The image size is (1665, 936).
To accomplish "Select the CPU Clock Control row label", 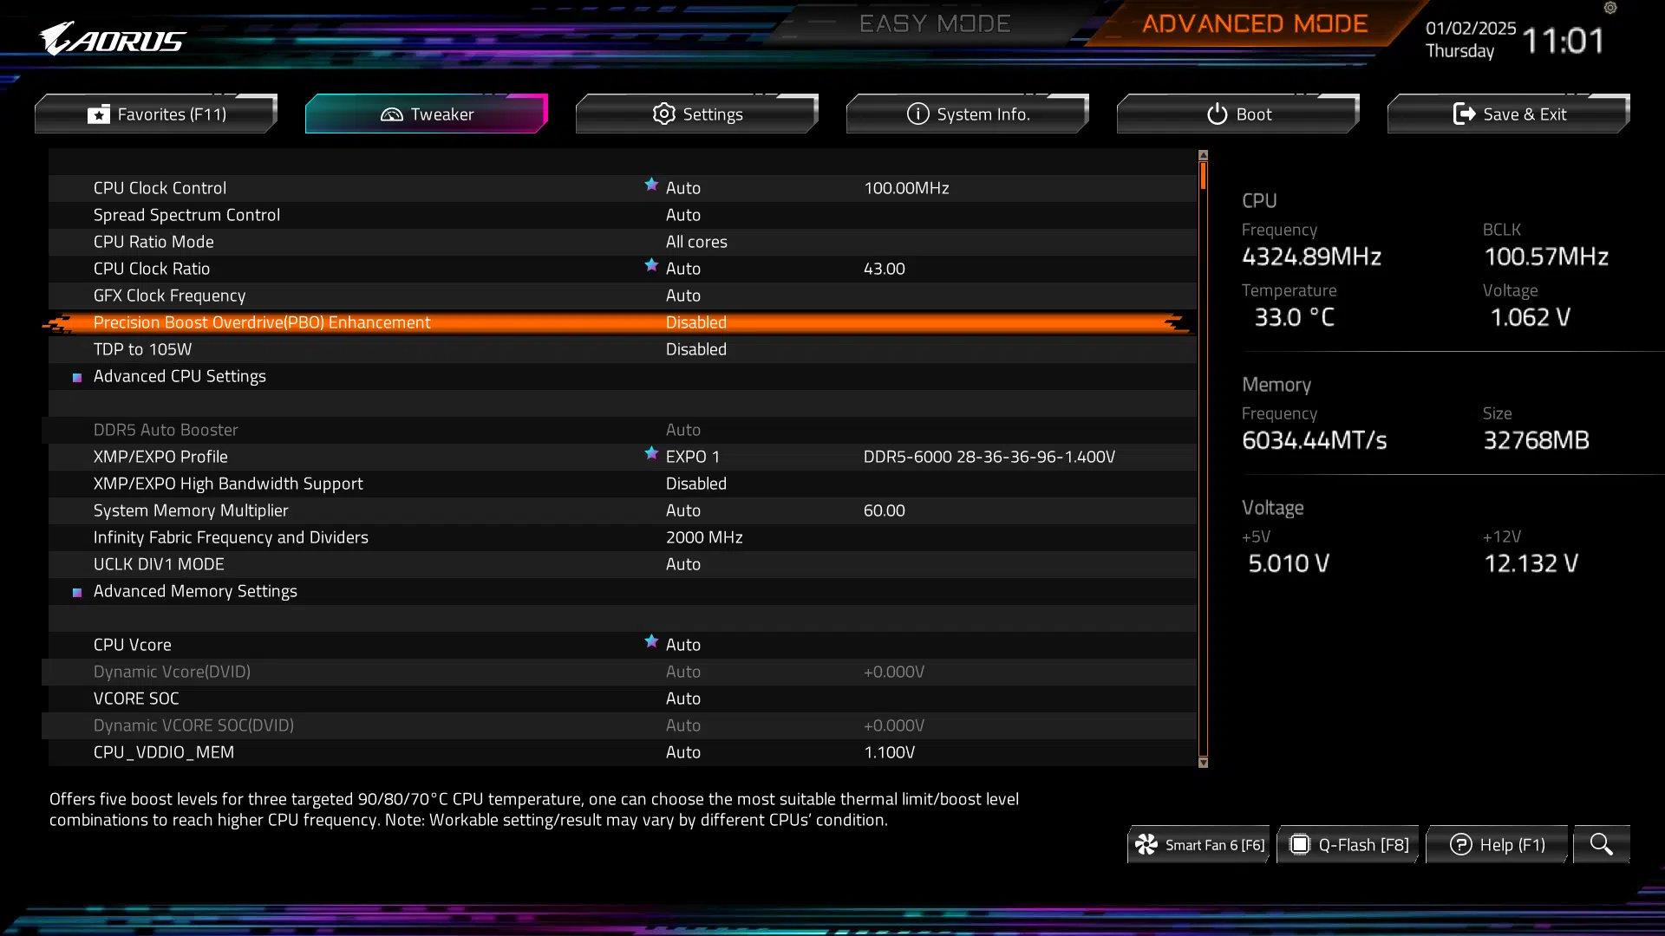I will (160, 188).
